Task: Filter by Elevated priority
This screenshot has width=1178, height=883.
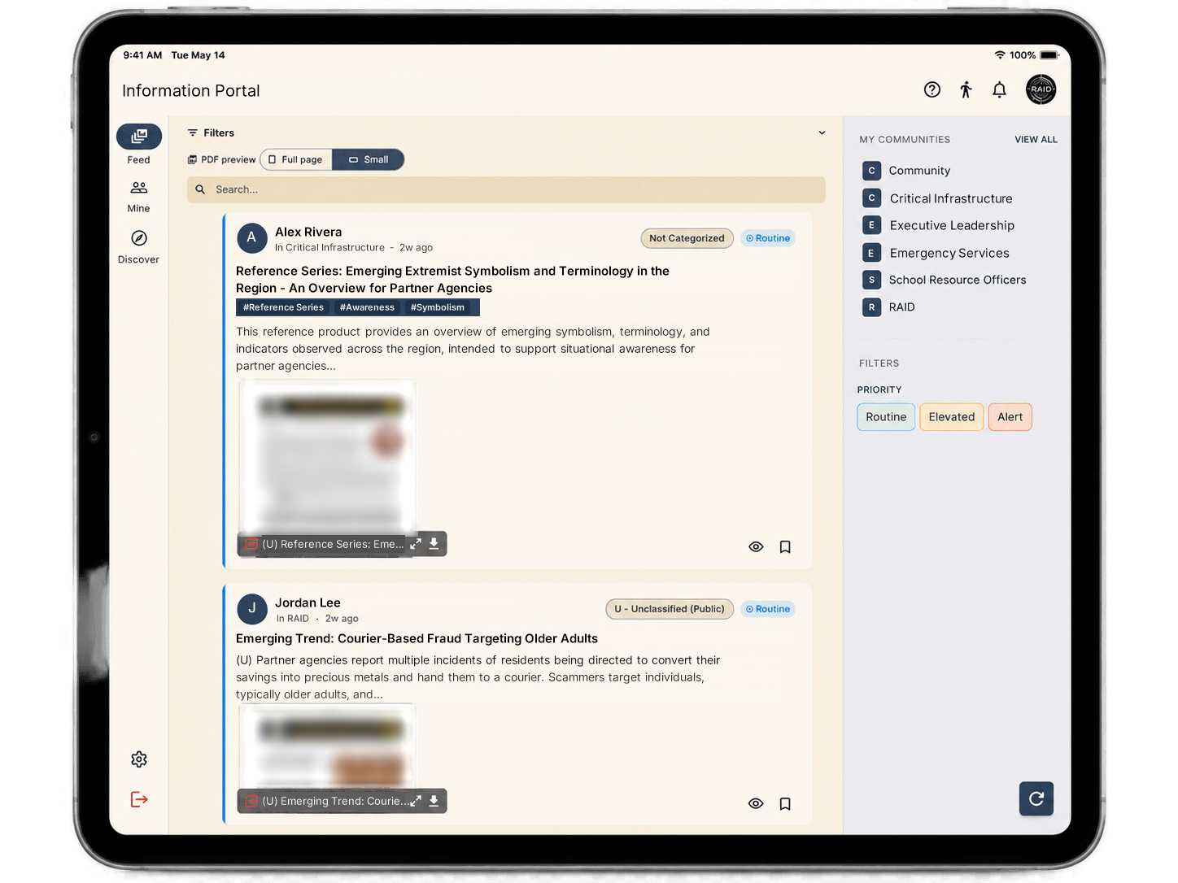Action: [952, 417]
